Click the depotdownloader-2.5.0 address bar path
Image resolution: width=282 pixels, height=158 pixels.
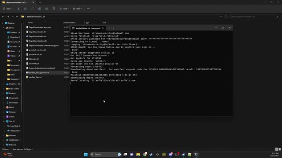point(36,17)
